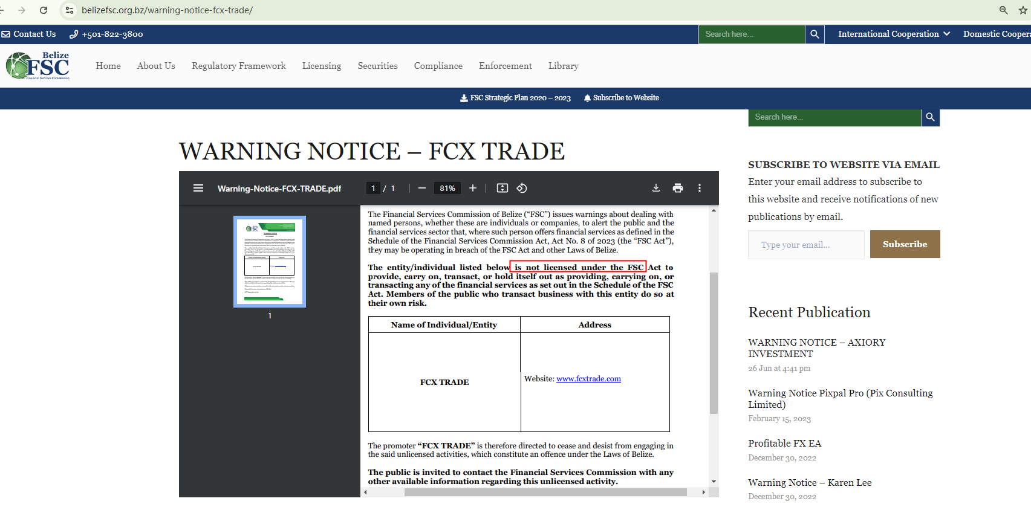
Task: Click the Address table header
Action: tap(595, 325)
